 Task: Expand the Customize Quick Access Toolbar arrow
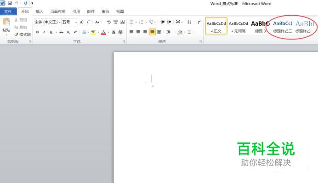[32, 3]
